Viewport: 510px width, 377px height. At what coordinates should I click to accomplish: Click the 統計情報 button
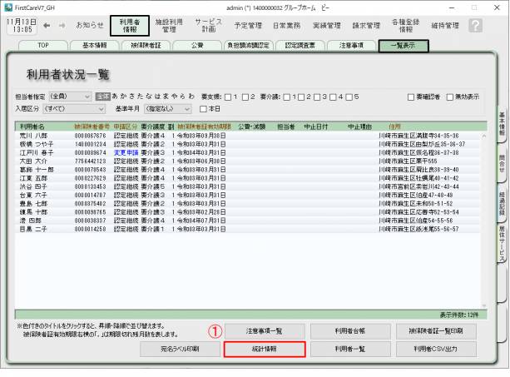tap(265, 349)
